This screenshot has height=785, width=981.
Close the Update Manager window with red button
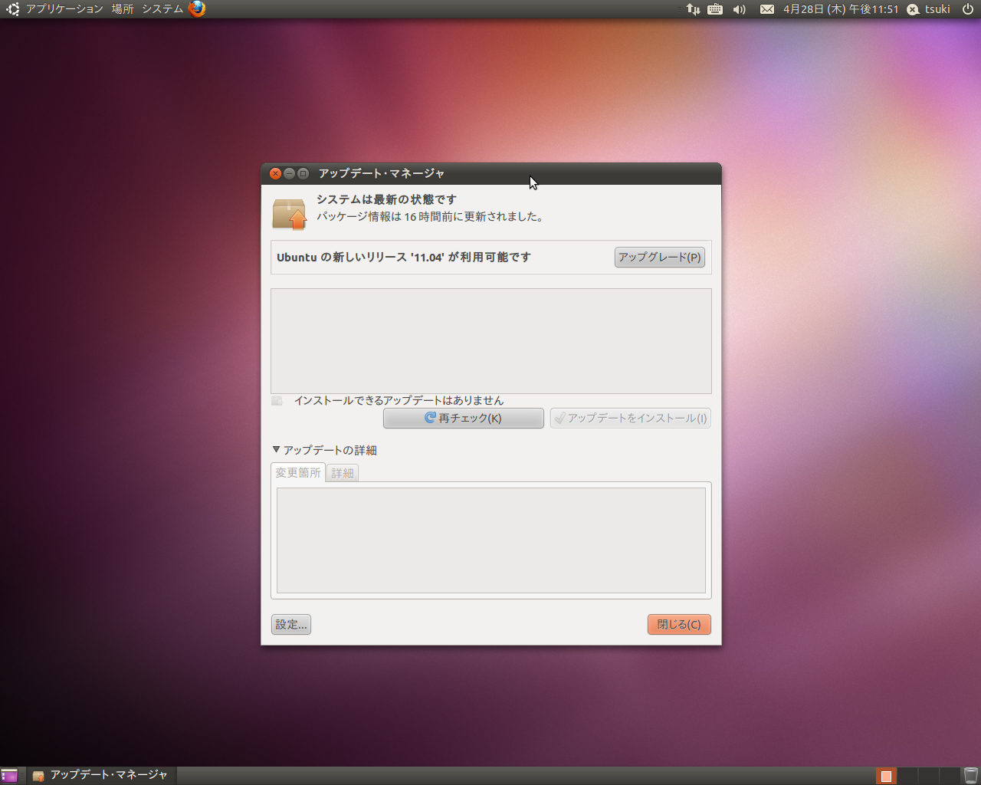click(x=275, y=173)
